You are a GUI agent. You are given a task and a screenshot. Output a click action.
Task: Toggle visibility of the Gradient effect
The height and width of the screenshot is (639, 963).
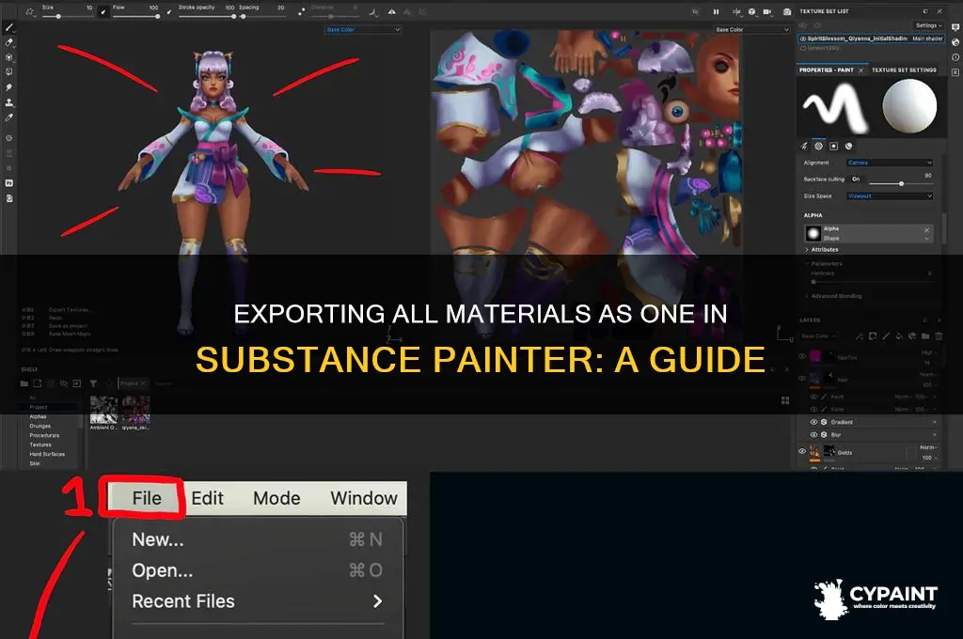(x=813, y=422)
